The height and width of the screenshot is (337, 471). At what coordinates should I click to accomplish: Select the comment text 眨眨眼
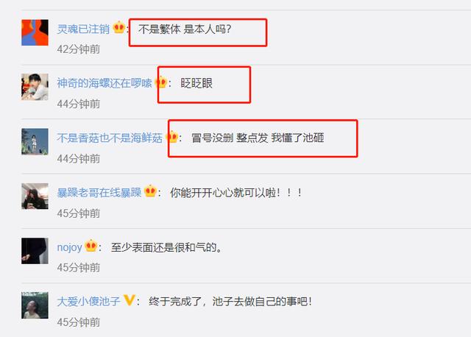(196, 83)
